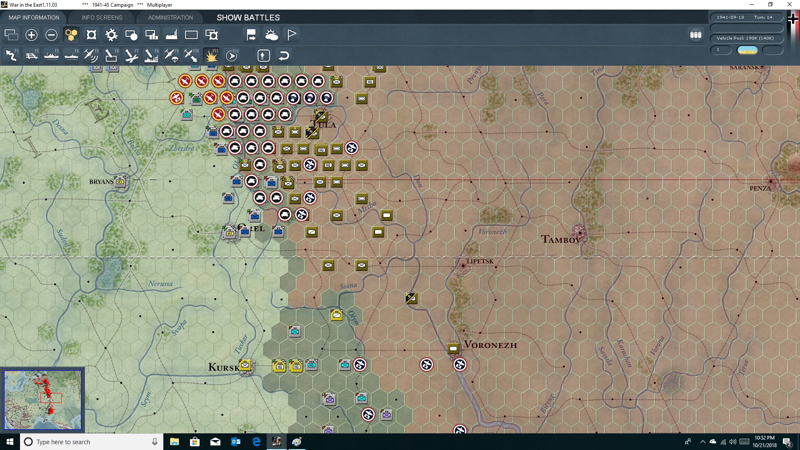Click the SHOW BATTLES button
This screenshot has width=800, height=450.
pos(247,17)
